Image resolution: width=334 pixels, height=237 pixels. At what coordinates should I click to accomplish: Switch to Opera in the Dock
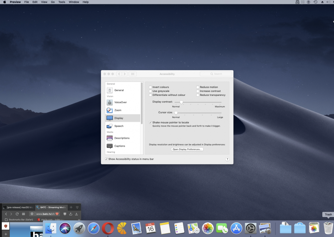[108, 228]
